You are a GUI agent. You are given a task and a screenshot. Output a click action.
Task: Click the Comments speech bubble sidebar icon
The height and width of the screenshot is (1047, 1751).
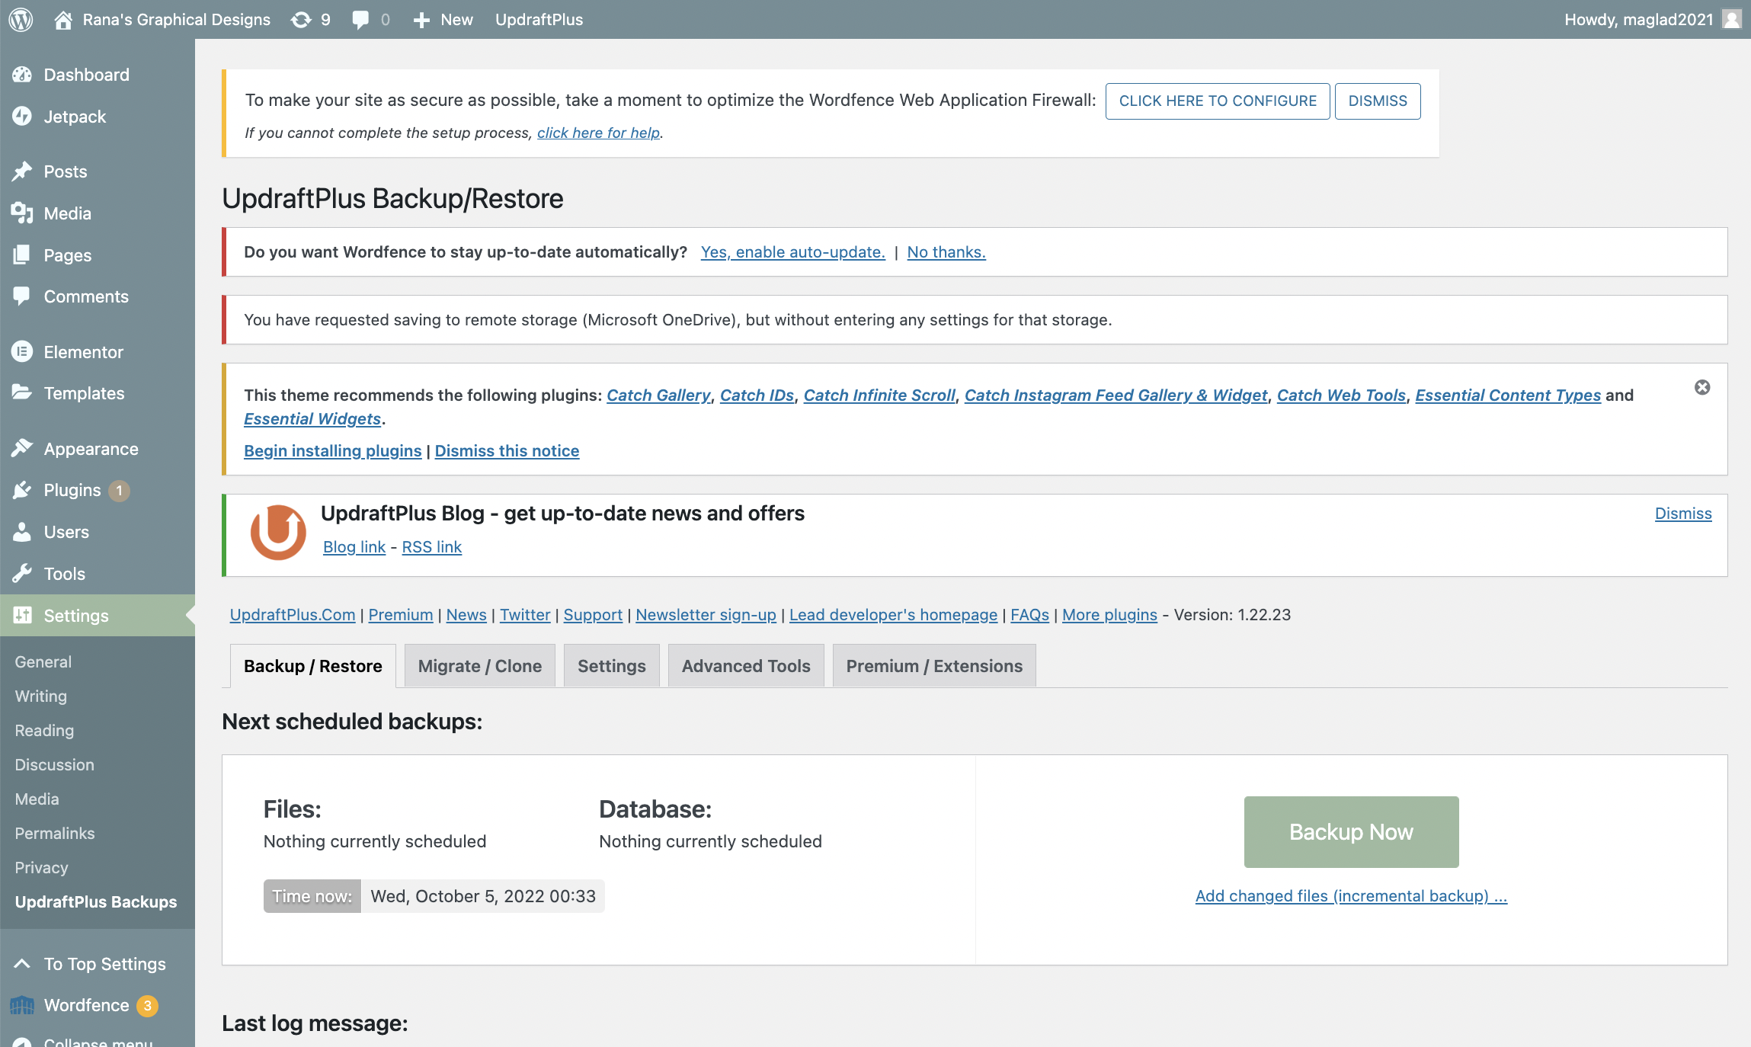click(22, 296)
